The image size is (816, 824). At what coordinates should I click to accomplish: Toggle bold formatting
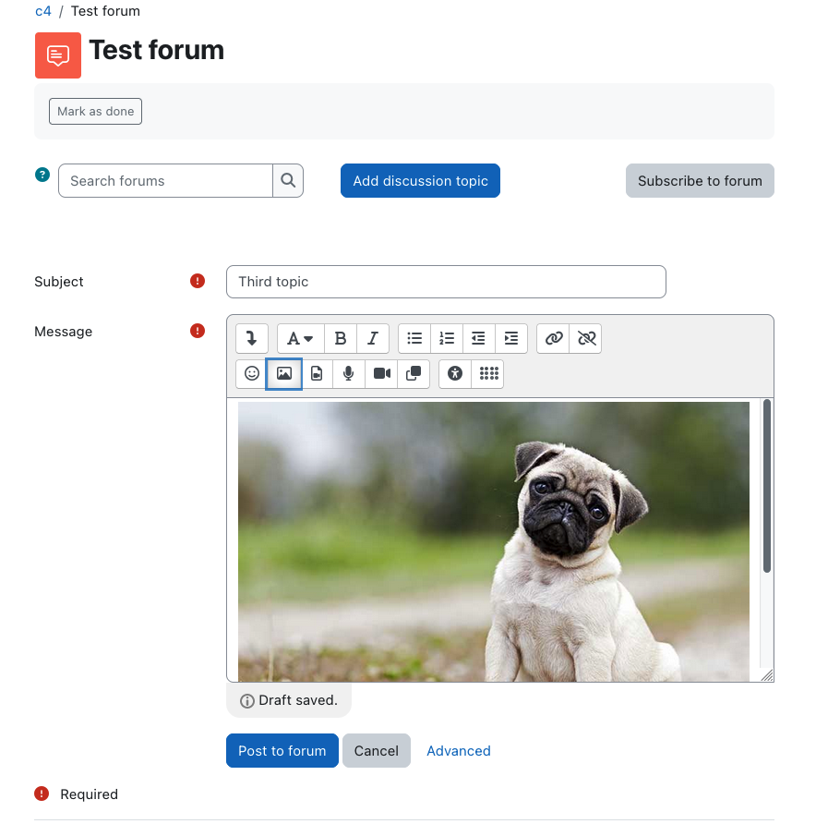[x=341, y=338]
